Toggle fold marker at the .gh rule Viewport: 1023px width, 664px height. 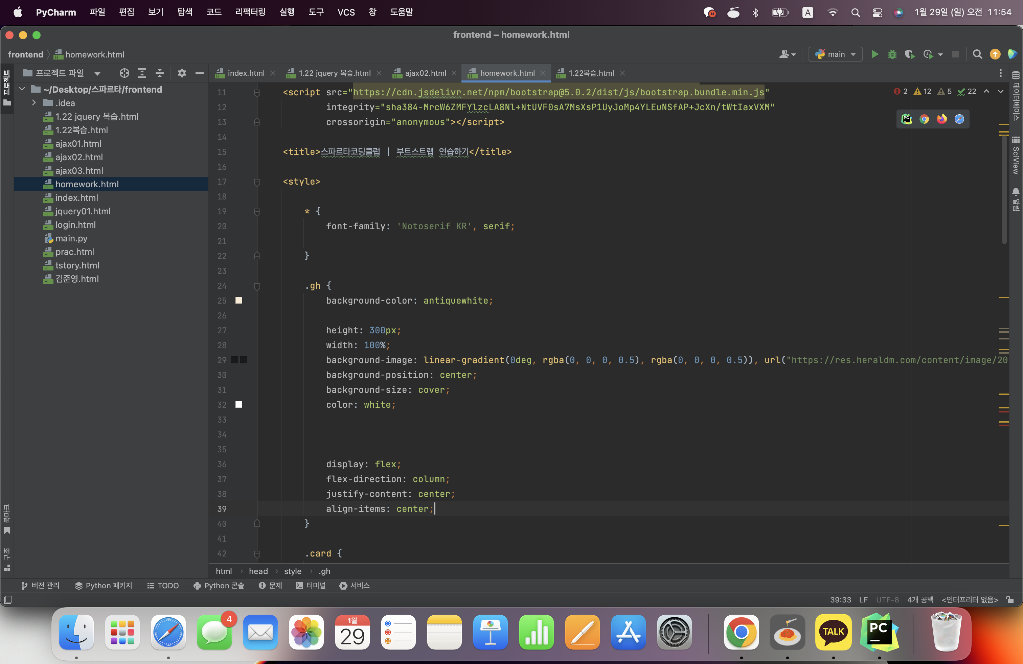[x=257, y=286]
